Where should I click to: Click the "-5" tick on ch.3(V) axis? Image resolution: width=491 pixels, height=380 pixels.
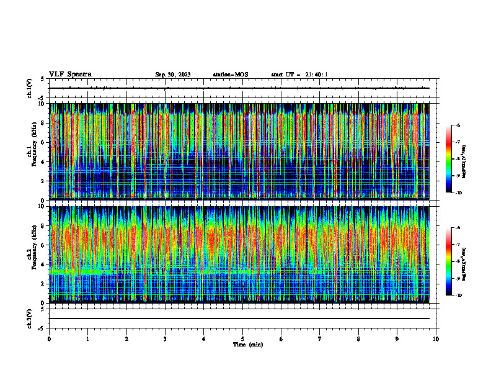(42, 328)
